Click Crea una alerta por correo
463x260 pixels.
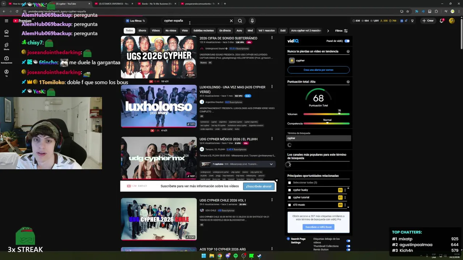pyautogui.click(x=318, y=70)
